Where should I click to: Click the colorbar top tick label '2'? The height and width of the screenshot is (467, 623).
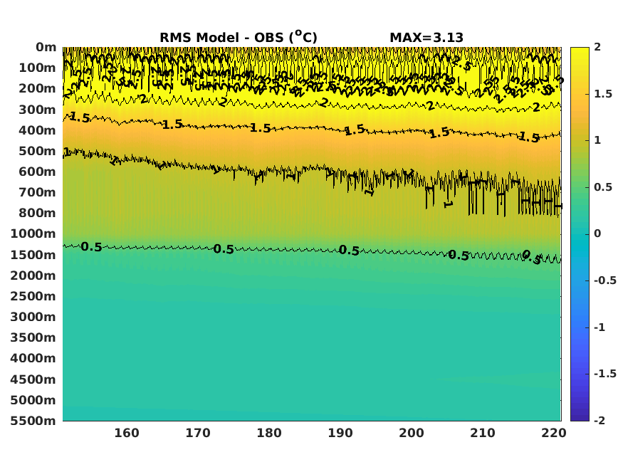pyautogui.click(x=597, y=47)
